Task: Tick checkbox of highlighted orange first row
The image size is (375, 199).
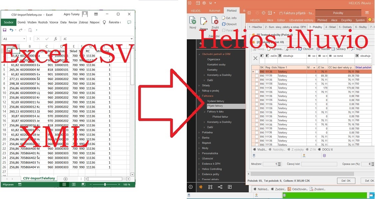Action: point(257,72)
